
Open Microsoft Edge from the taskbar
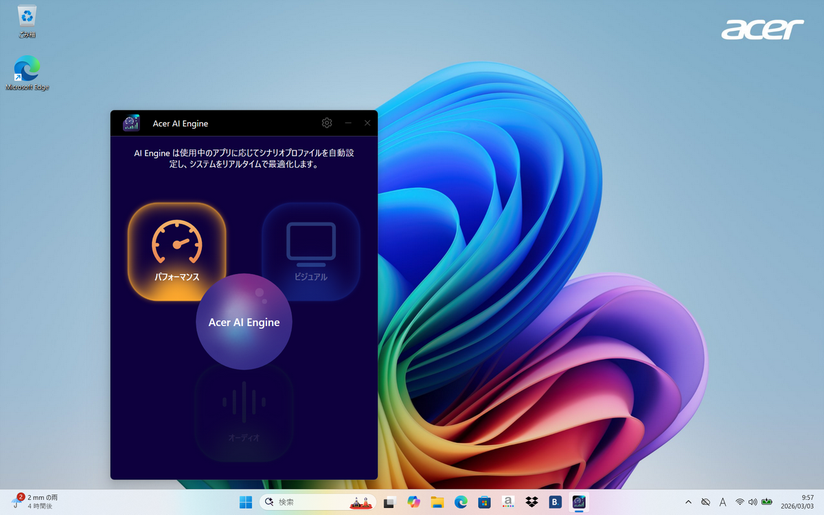click(x=461, y=502)
